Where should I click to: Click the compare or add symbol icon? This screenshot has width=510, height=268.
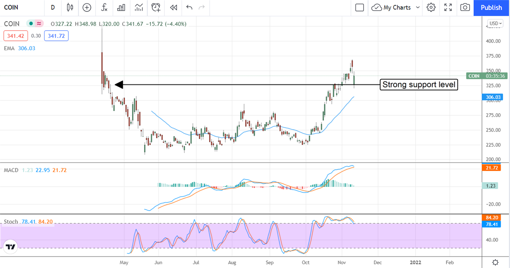click(87, 8)
